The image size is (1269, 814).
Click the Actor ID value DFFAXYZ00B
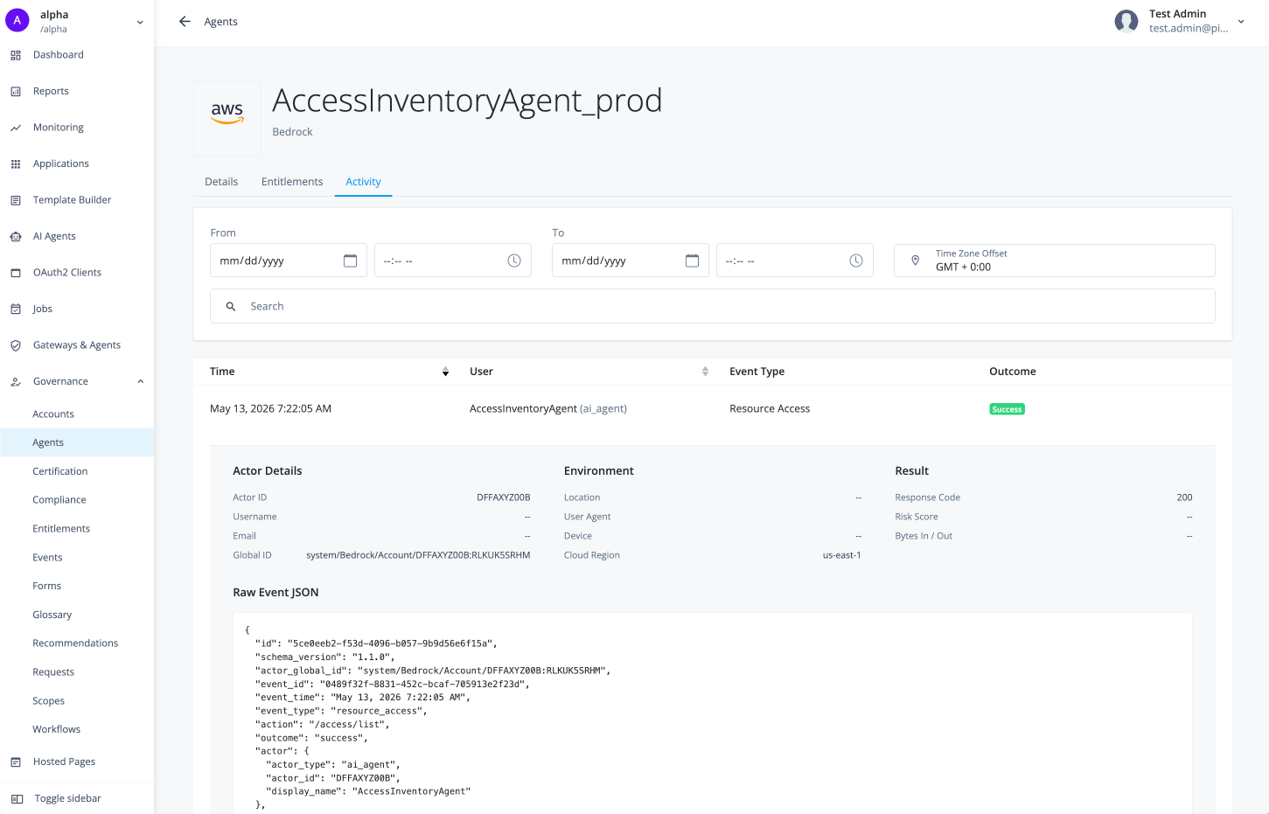tap(504, 497)
